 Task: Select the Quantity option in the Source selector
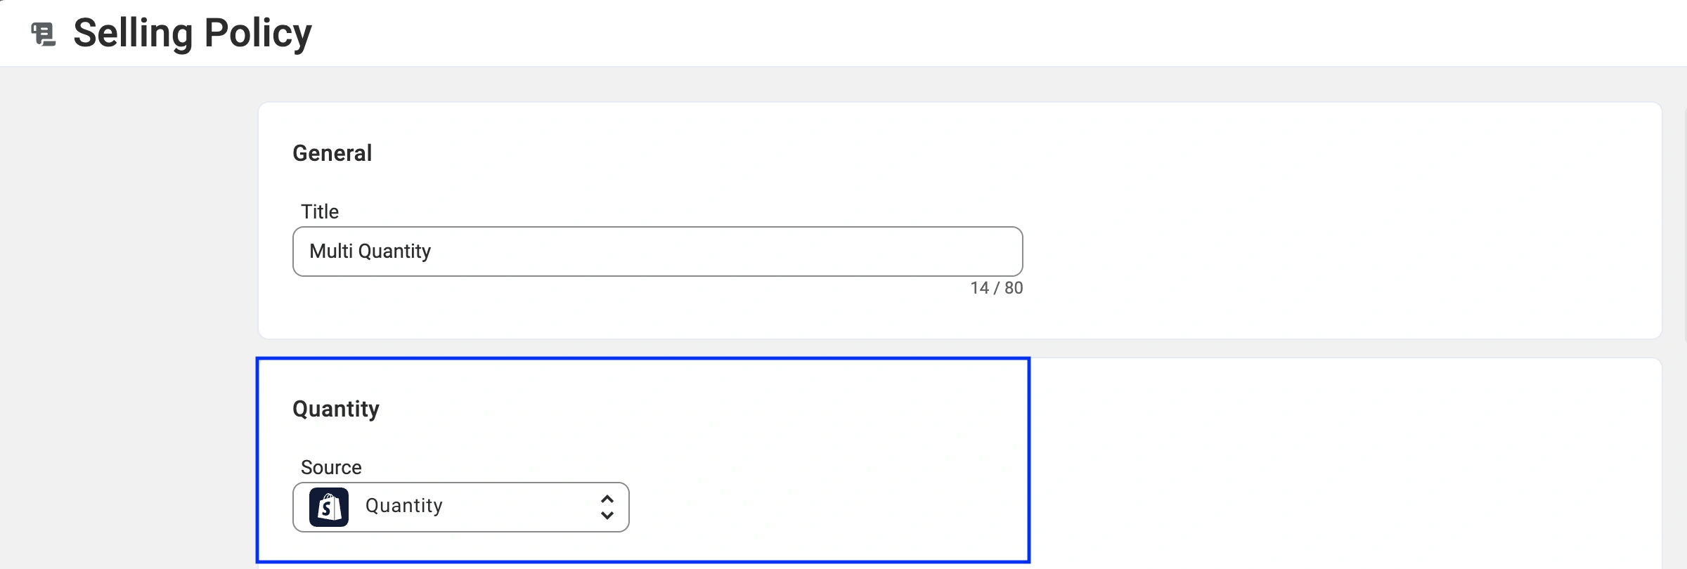(403, 506)
